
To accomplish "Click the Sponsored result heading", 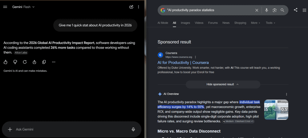I will click(x=174, y=42).
